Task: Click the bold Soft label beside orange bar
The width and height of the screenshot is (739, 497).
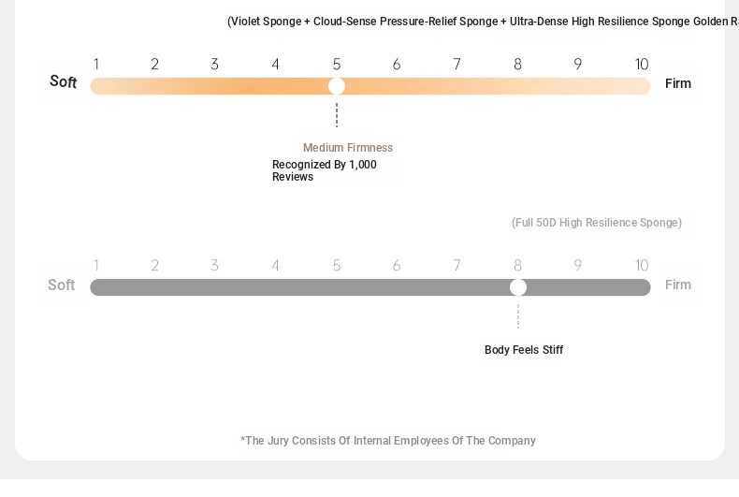Action: point(64,81)
